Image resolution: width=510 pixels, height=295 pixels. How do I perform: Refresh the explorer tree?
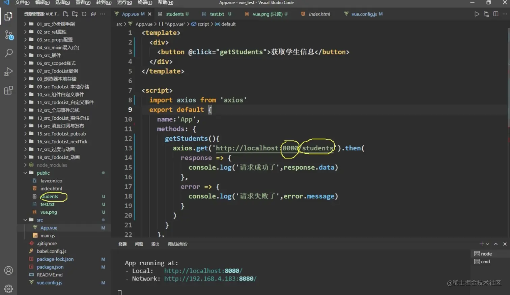84,14
